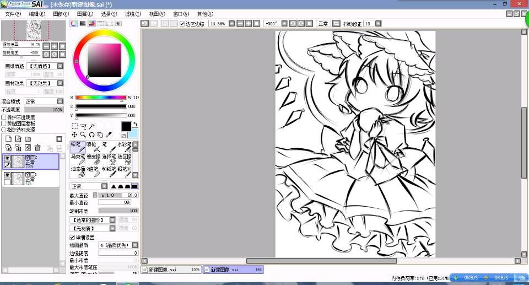
Task: Choose the magic wand tool
Action: click(91, 126)
